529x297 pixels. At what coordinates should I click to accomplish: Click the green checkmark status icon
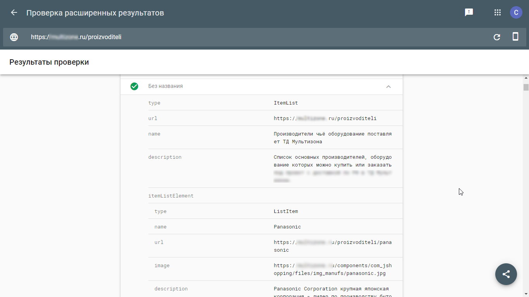coord(134,86)
